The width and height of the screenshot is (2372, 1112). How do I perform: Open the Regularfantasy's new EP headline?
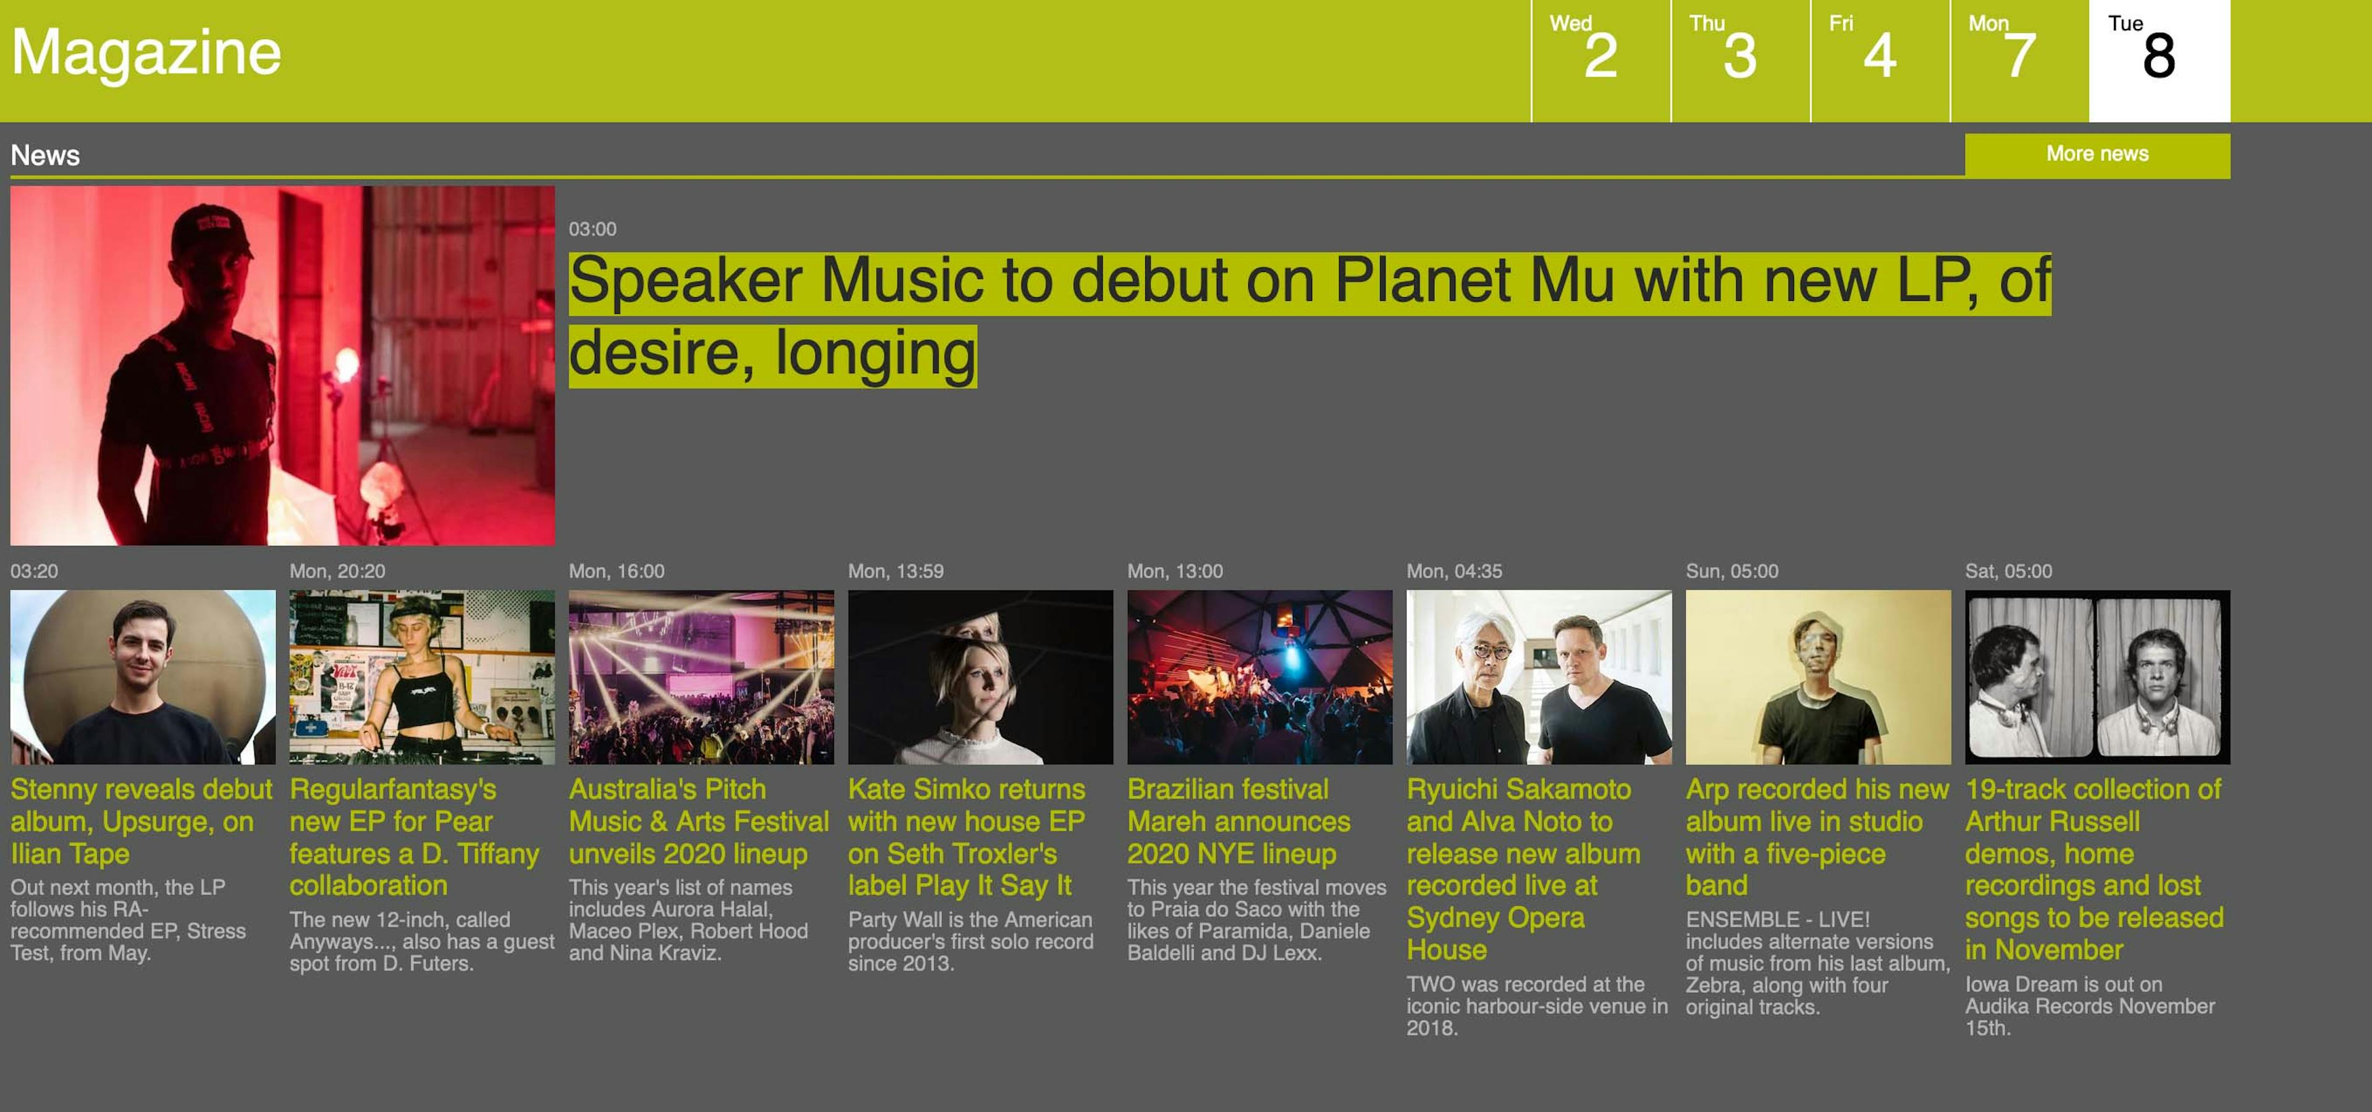tap(414, 836)
